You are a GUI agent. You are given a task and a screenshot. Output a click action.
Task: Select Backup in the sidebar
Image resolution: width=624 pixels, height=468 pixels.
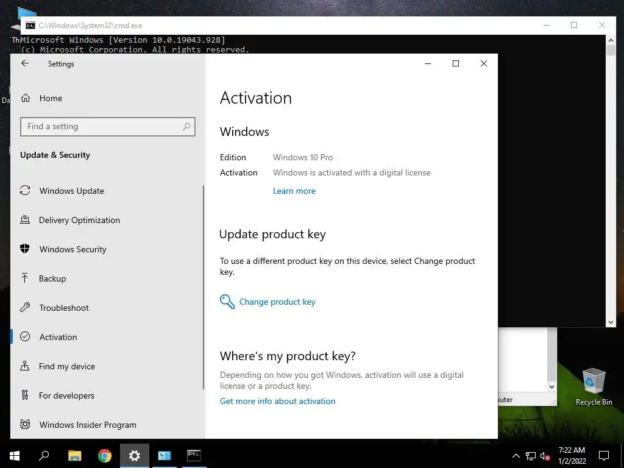[x=52, y=278]
